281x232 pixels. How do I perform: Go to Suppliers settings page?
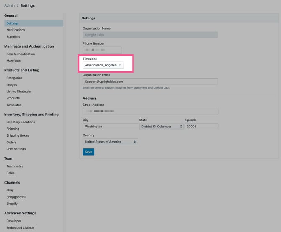pyautogui.click(x=13, y=37)
